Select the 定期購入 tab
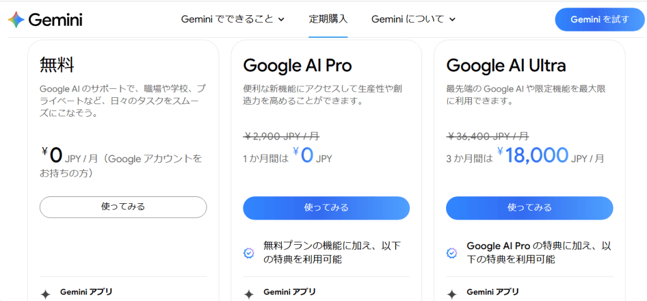Image resolution: width=647 pixels, height=301 pixels. click(328, 20)
